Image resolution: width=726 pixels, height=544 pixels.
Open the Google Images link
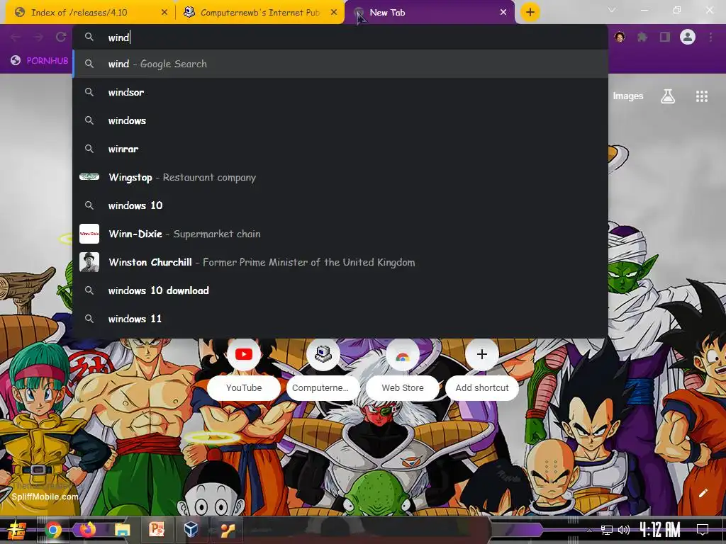(x=628, y=96)
